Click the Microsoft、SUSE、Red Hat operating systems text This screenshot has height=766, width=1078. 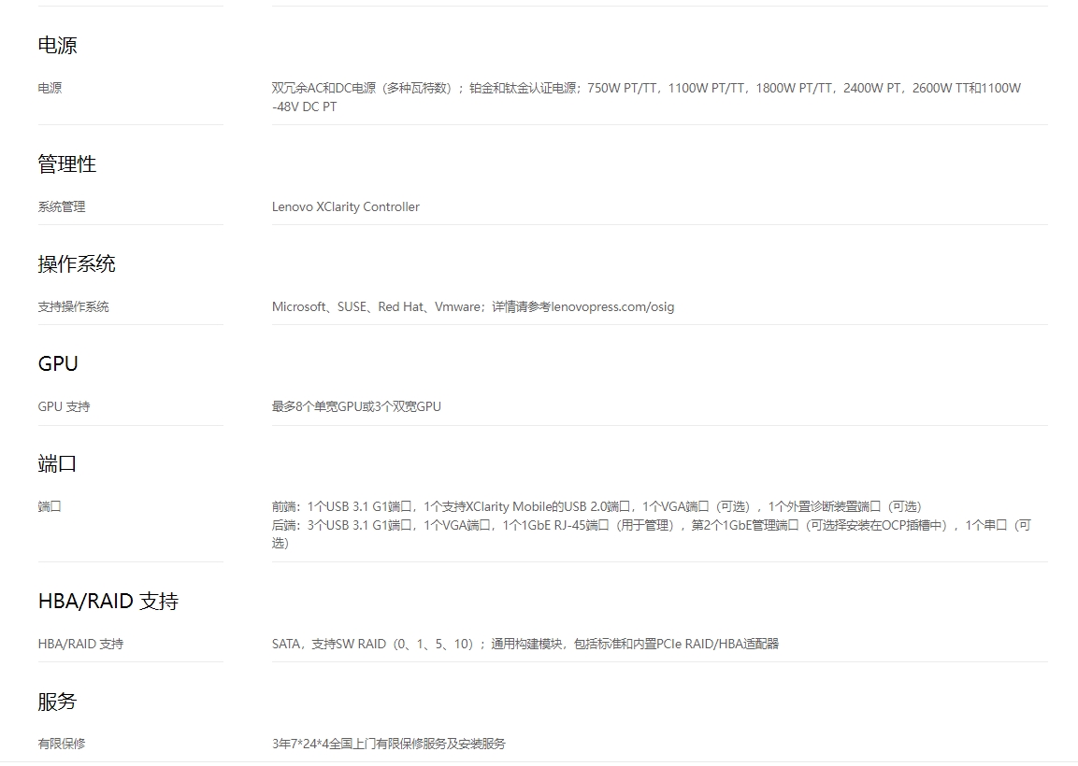[x=472, y=306]
